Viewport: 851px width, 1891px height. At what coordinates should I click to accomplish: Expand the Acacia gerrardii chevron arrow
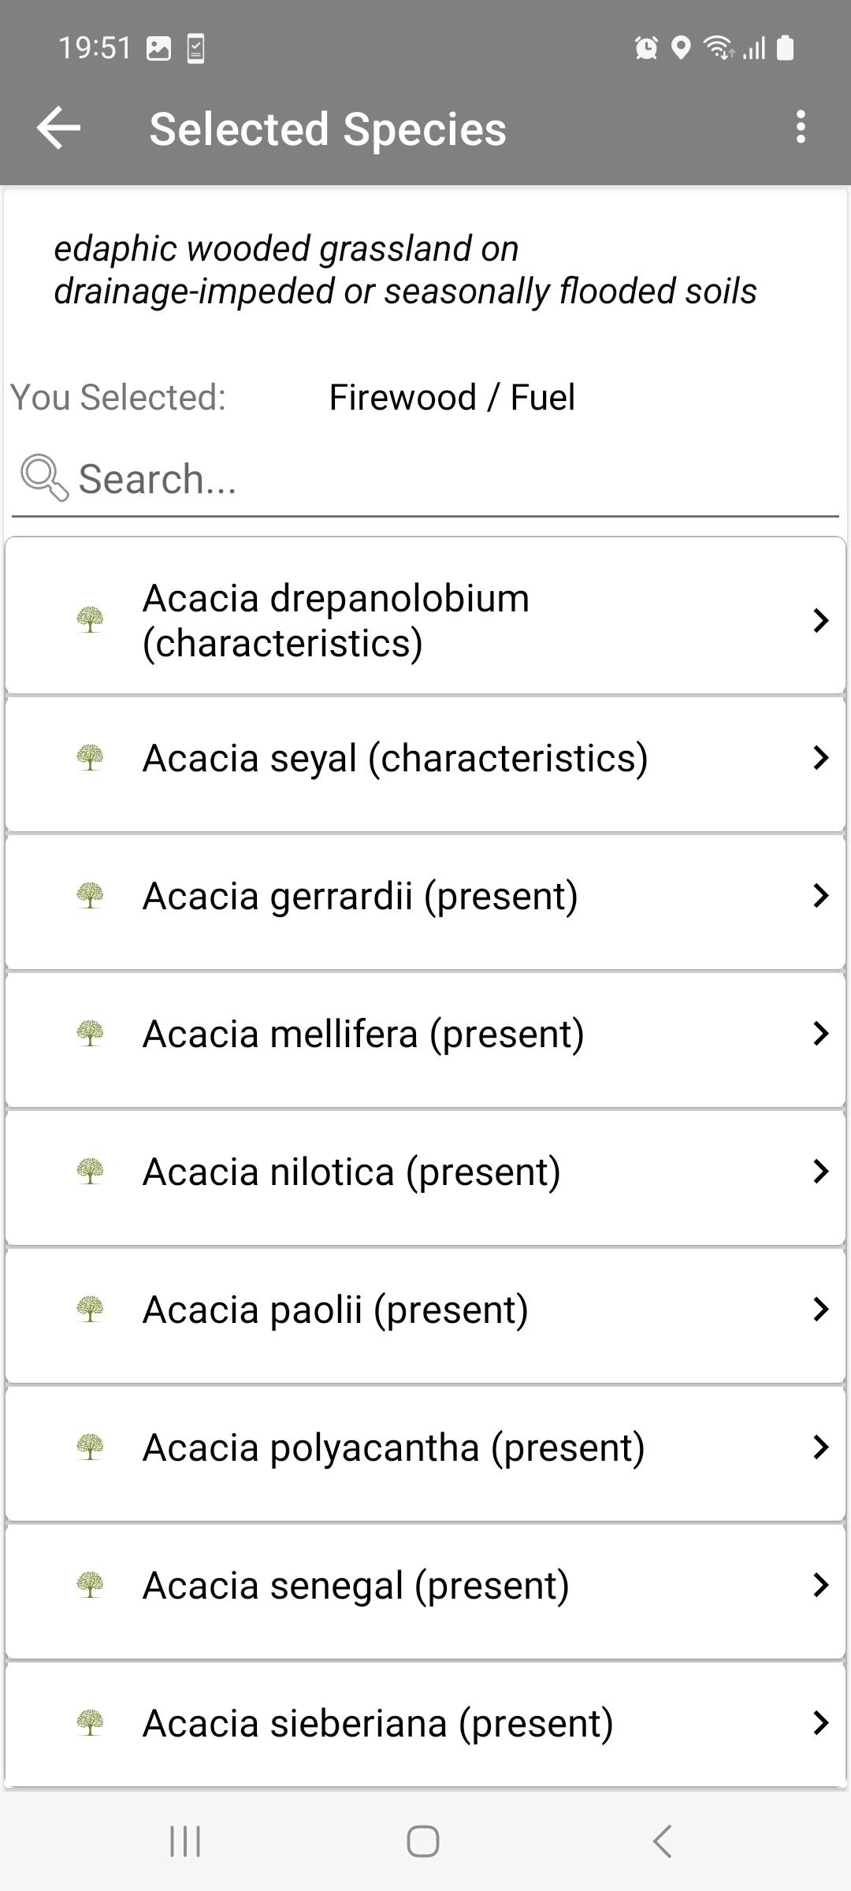click(820, 896)
